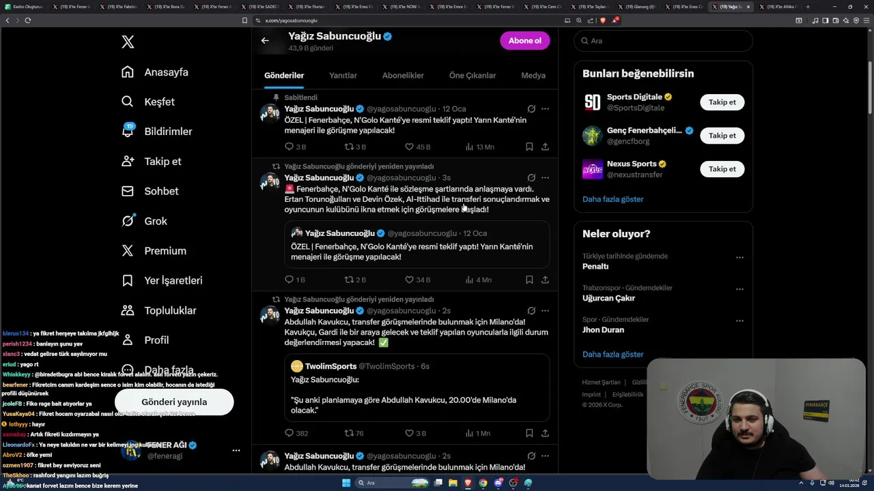
Task: Open Windows Start button in taskbar
Action: coord(346,483)
